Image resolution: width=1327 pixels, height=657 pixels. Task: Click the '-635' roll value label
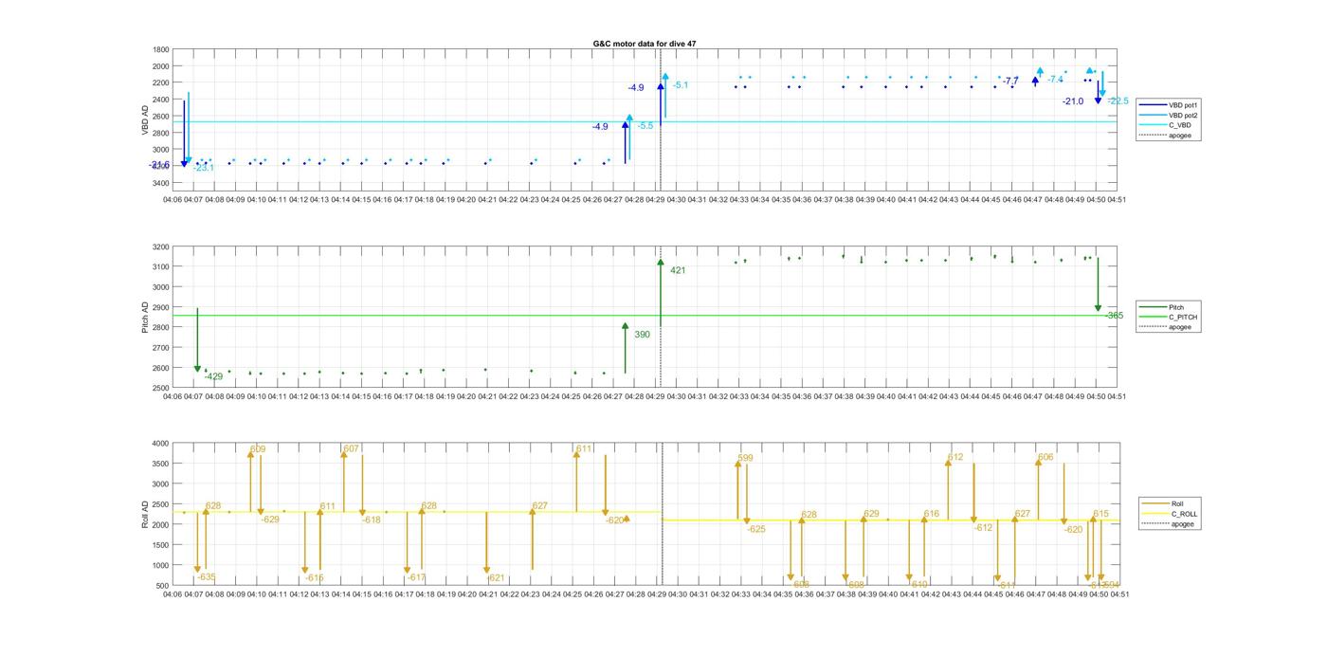point(207,577)
